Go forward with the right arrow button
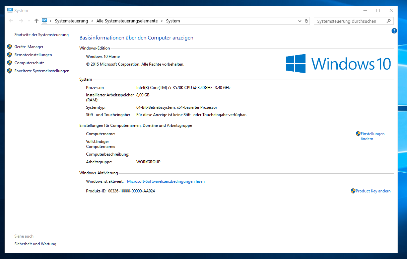This screenshot has width=407, height=259. pos(21,21)
